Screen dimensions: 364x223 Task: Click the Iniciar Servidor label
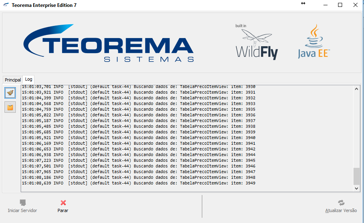(x=22, y=210)
